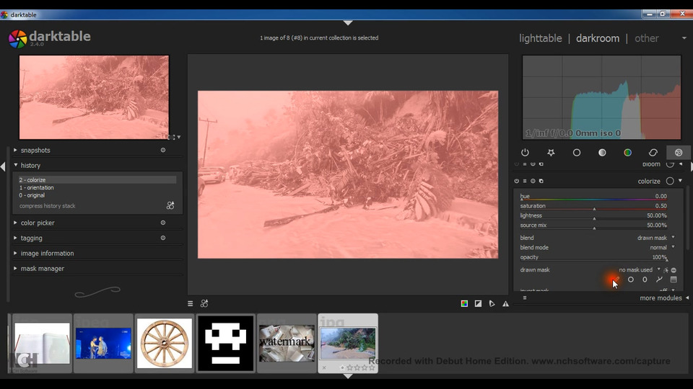This screenshot has height=389, width=693.
Task: Show the color group modules
Action: pyautogui.click(x=627, y=153)
